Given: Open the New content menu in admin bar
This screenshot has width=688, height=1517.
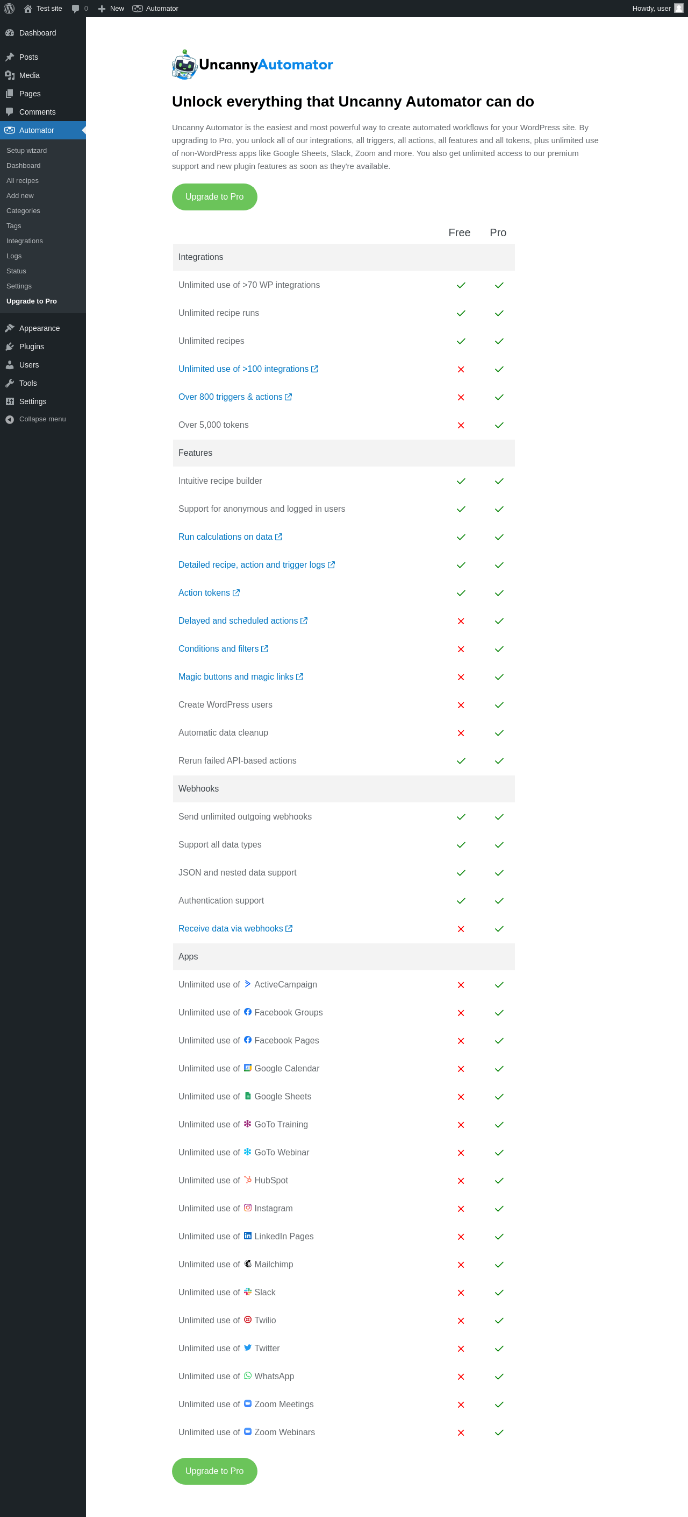Looking at the screenshot, I should pyautogui.click(x=111, y=8).
